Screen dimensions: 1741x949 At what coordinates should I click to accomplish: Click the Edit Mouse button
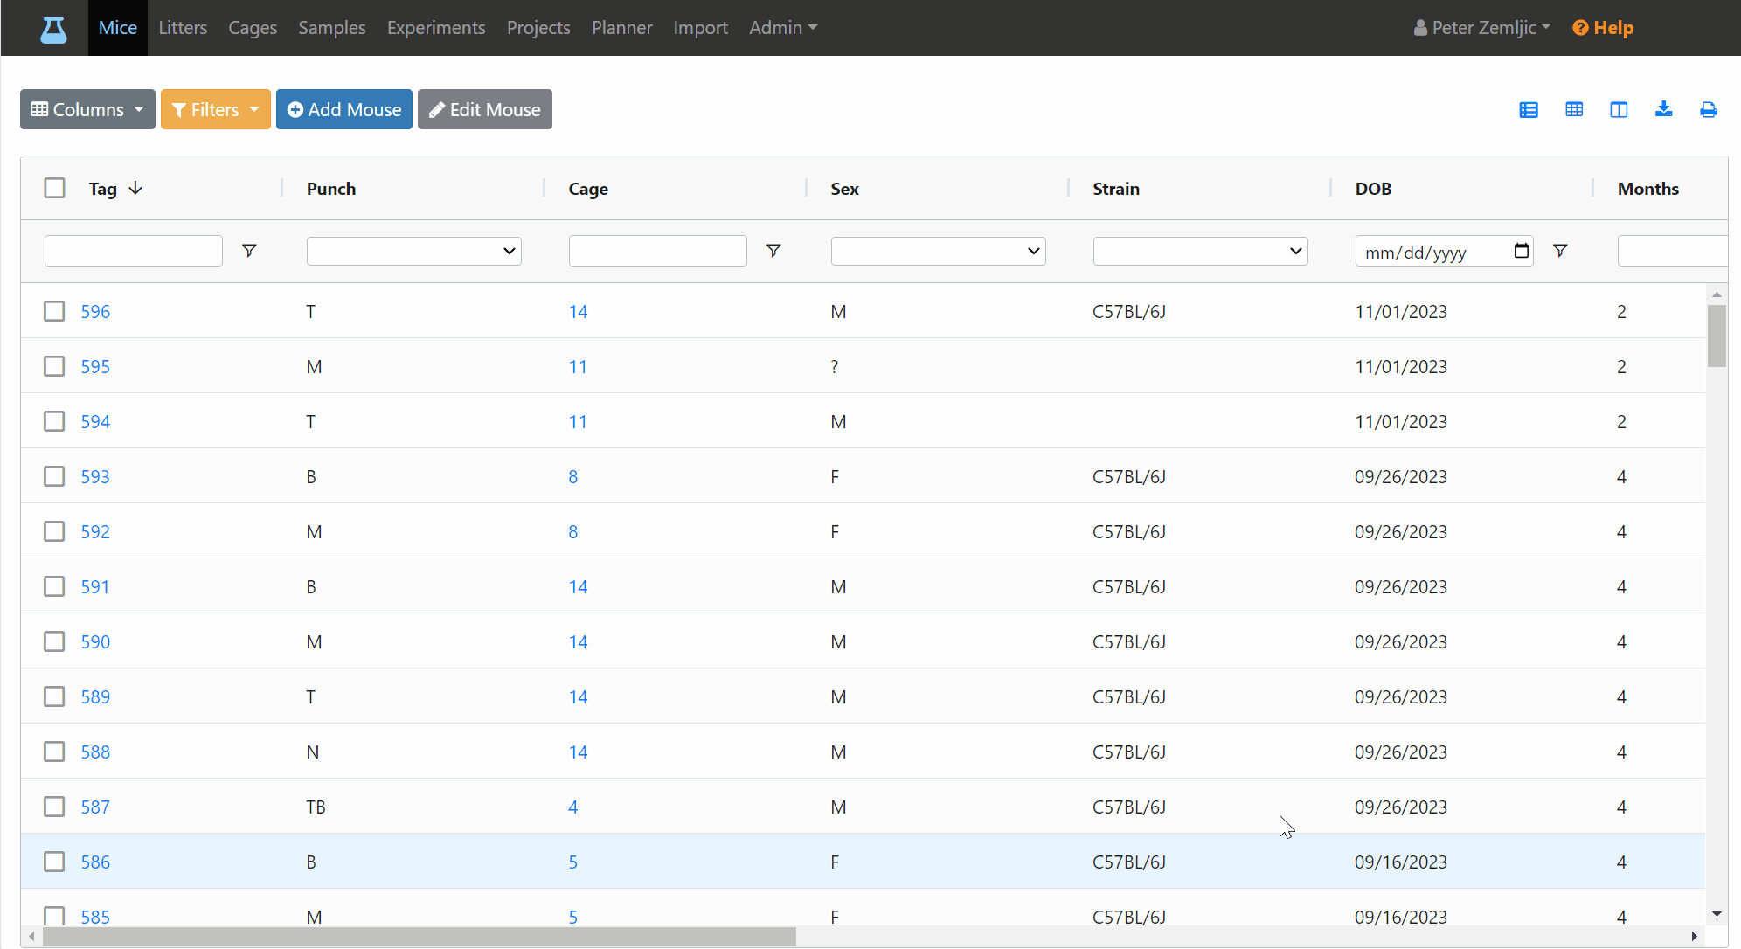pos(485,109)
